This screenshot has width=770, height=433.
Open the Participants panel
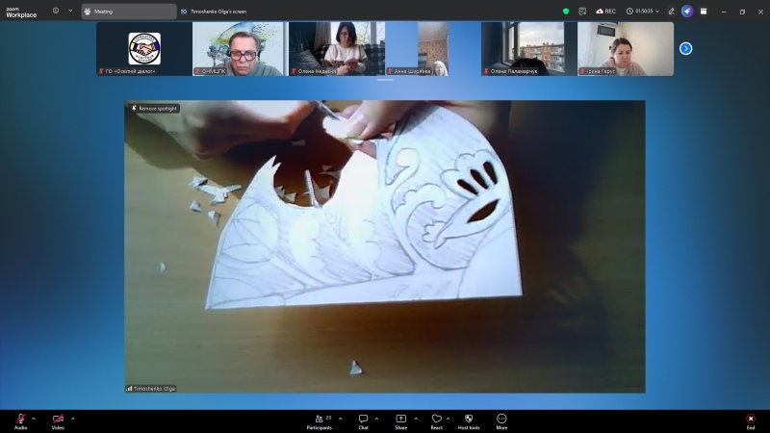[320, 420]
